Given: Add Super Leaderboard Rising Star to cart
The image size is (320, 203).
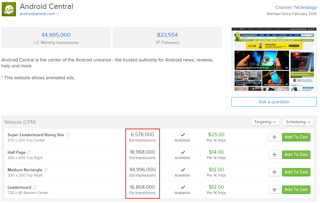Looking at the screenshot, I should 296,137.
